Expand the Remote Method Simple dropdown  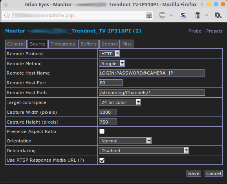112,64
